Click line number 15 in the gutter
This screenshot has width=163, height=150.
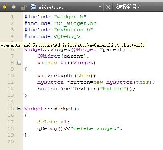11,108
